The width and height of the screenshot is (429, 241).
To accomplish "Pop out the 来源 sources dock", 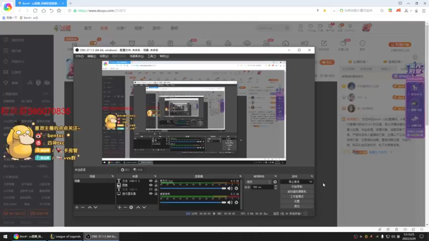I will coord(155,176).
